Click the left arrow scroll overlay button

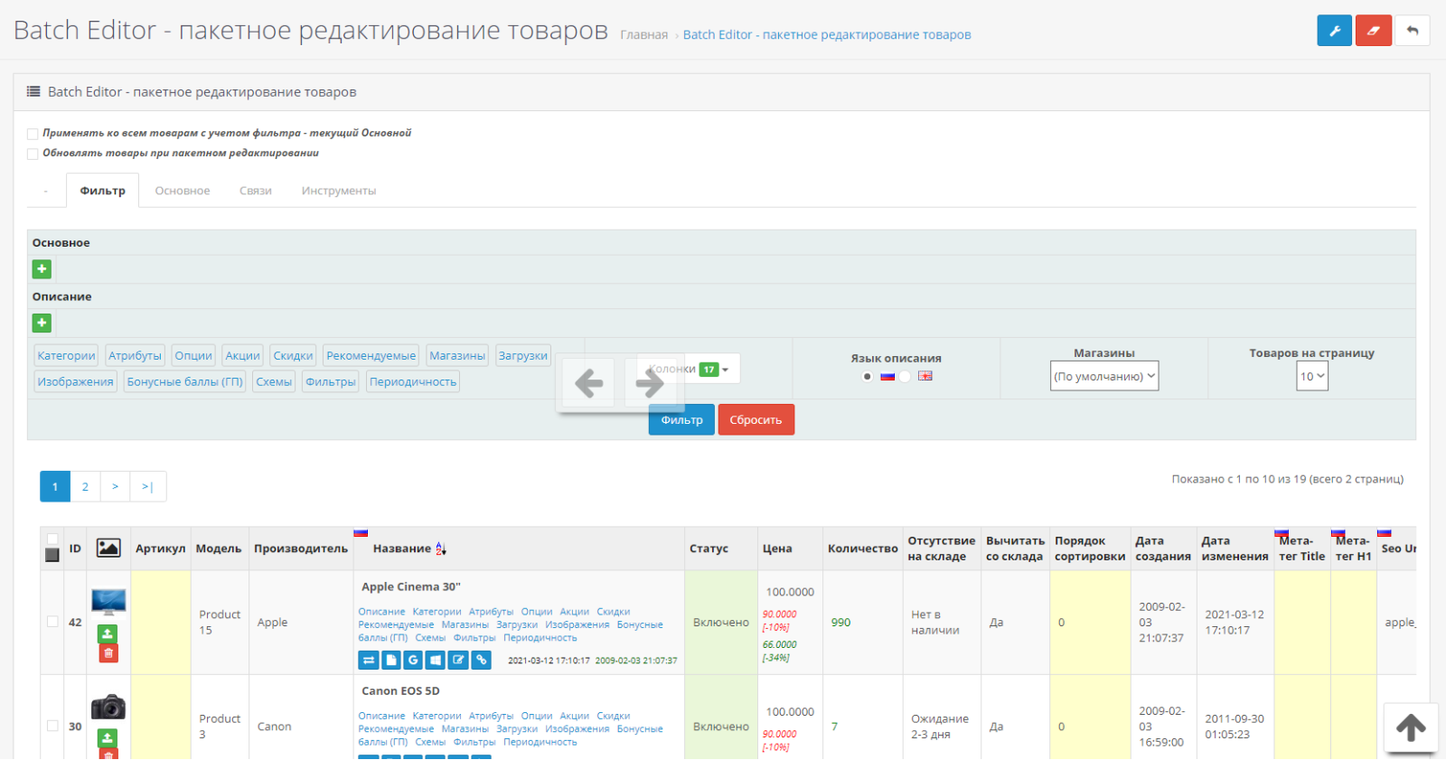tap(589, 383)
